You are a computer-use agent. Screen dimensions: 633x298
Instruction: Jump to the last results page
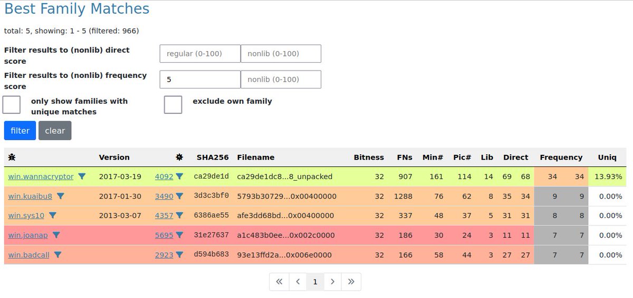(351, 282)
